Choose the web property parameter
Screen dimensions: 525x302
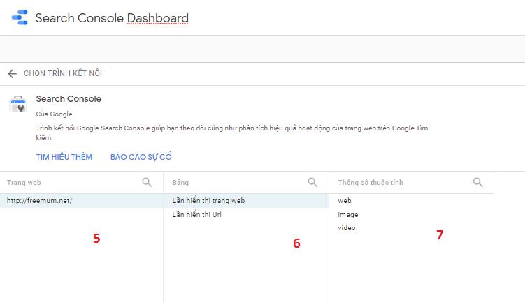pos(411,201)
